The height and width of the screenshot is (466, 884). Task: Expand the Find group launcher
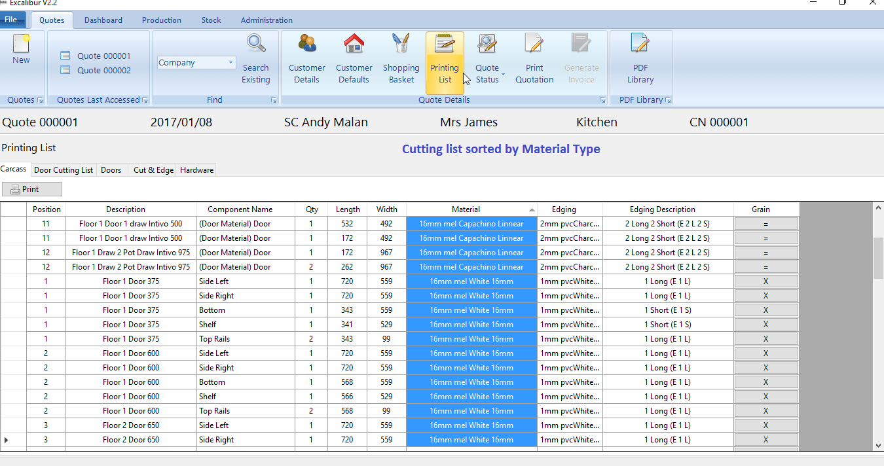tap(274, 100)
